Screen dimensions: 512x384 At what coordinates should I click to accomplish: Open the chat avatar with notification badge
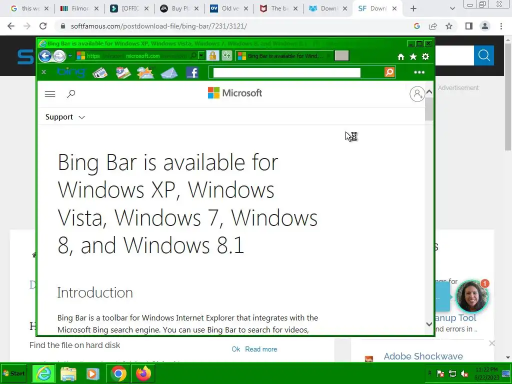pyautogui.click(x=471, y=296)
